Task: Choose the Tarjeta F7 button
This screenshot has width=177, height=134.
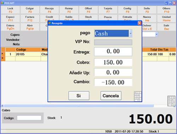Action: pos(108,10)
